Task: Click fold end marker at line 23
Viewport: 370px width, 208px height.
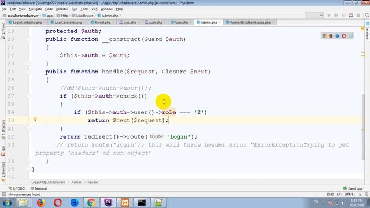Action: [29, 64]
